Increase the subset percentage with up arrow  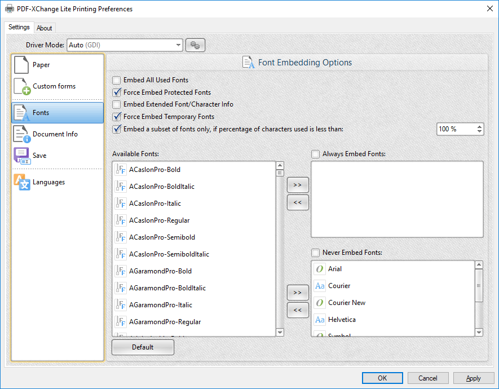[x=479, y=127]
